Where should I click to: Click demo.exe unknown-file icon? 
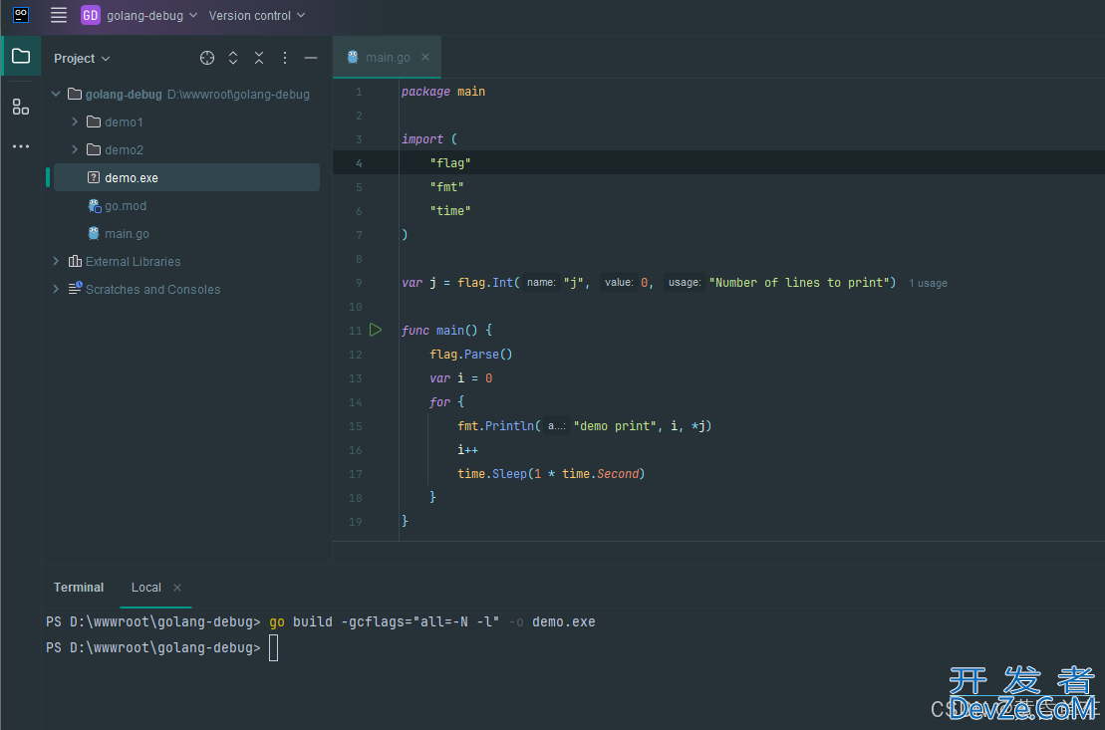coord(94,177)
